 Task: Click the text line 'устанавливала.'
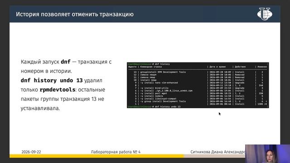40,108
